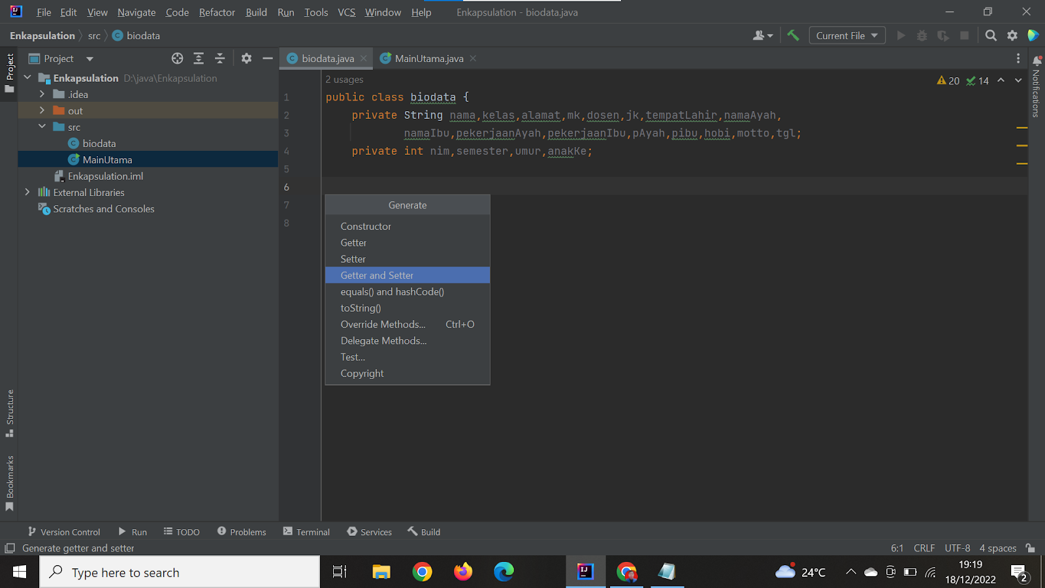Open the Problems tool window
Image resolution: width=1045 pixels, height=588 pixels.
242,532
